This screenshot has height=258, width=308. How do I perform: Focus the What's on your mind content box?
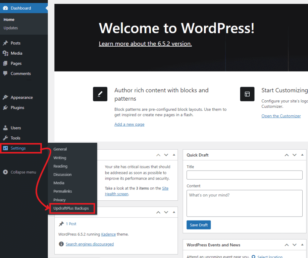[x=245, y=203]
